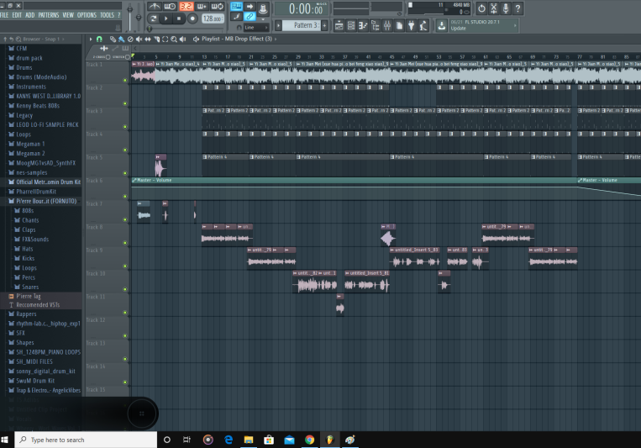Open the Playlist view icon
This screenshot has height=448, width=641.
point(339,26)
